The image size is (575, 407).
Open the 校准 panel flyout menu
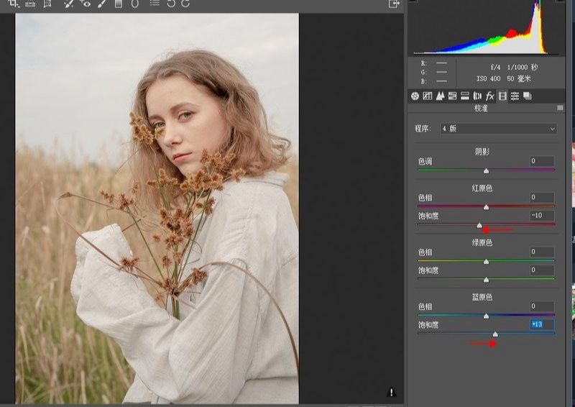point(560,108)
